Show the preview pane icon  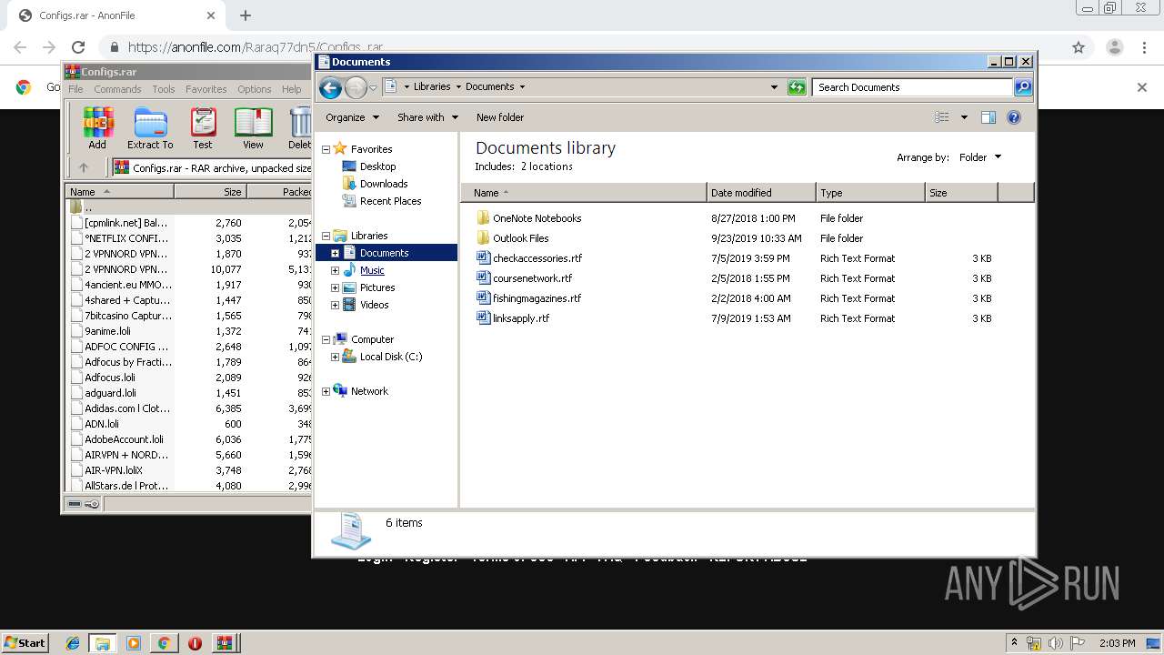(988, 117)
